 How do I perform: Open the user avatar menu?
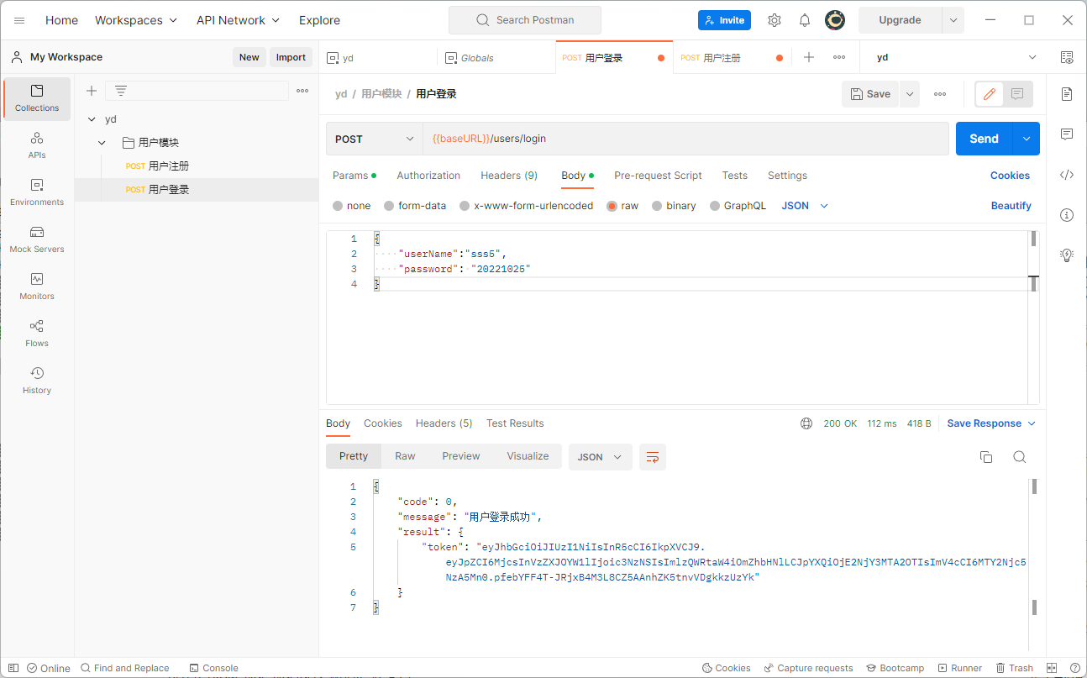tap(835, 20)
